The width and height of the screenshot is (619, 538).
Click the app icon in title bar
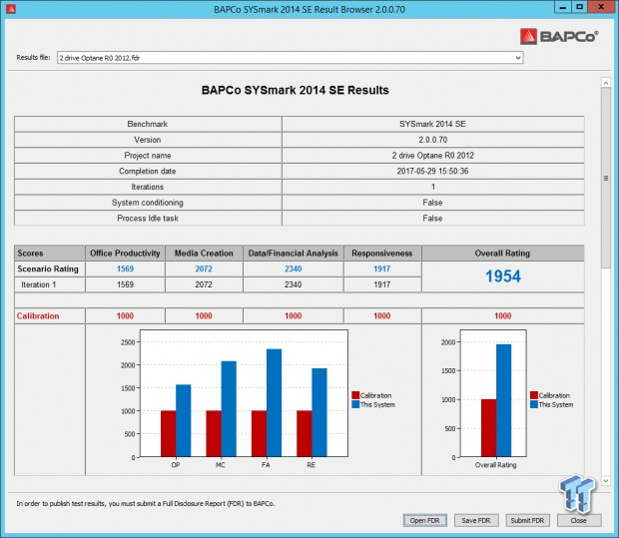point(11,8)
